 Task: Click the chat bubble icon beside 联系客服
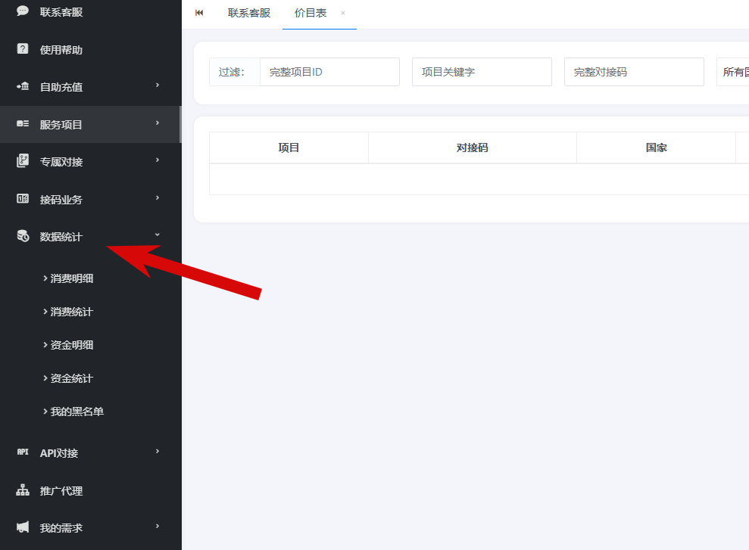pyautogui.click(x=23, y=11)
